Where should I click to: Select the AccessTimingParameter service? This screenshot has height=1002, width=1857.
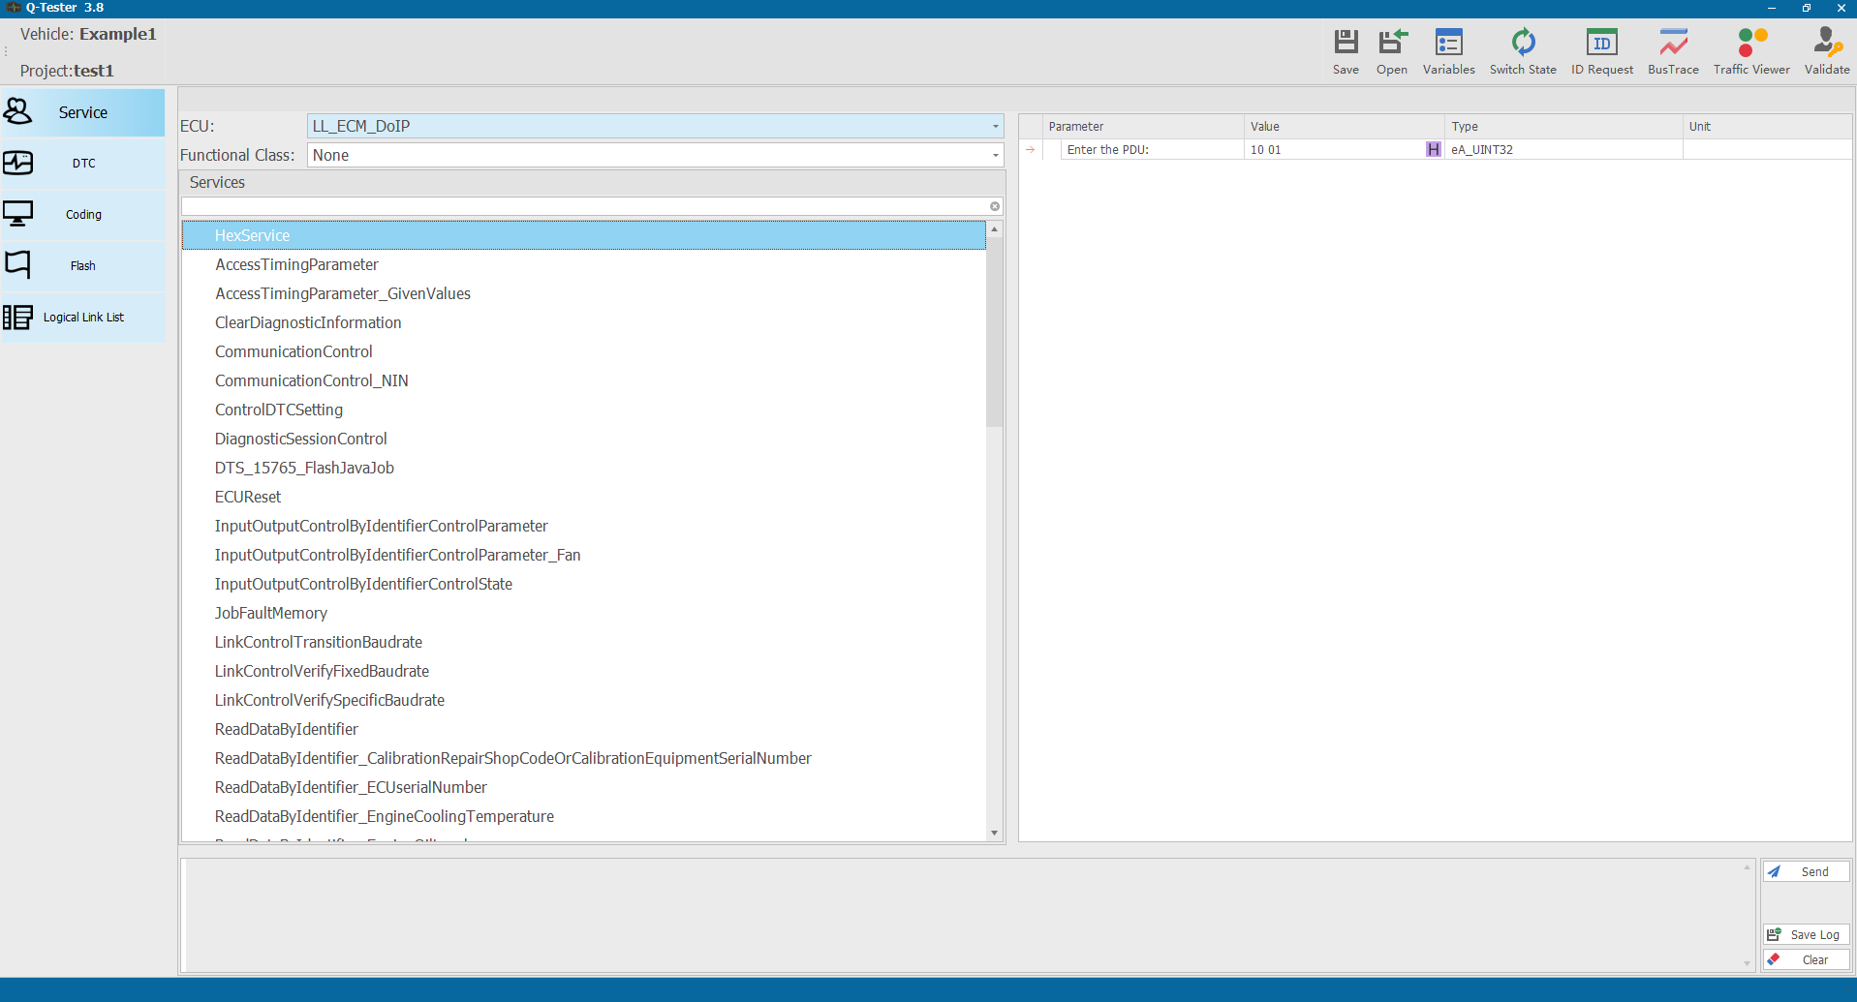click(584, 264)
